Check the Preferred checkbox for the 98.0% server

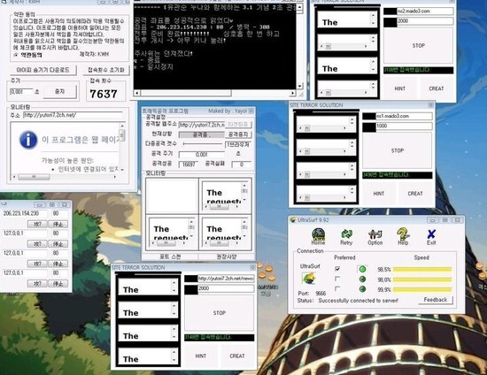(x=337, y=279)
